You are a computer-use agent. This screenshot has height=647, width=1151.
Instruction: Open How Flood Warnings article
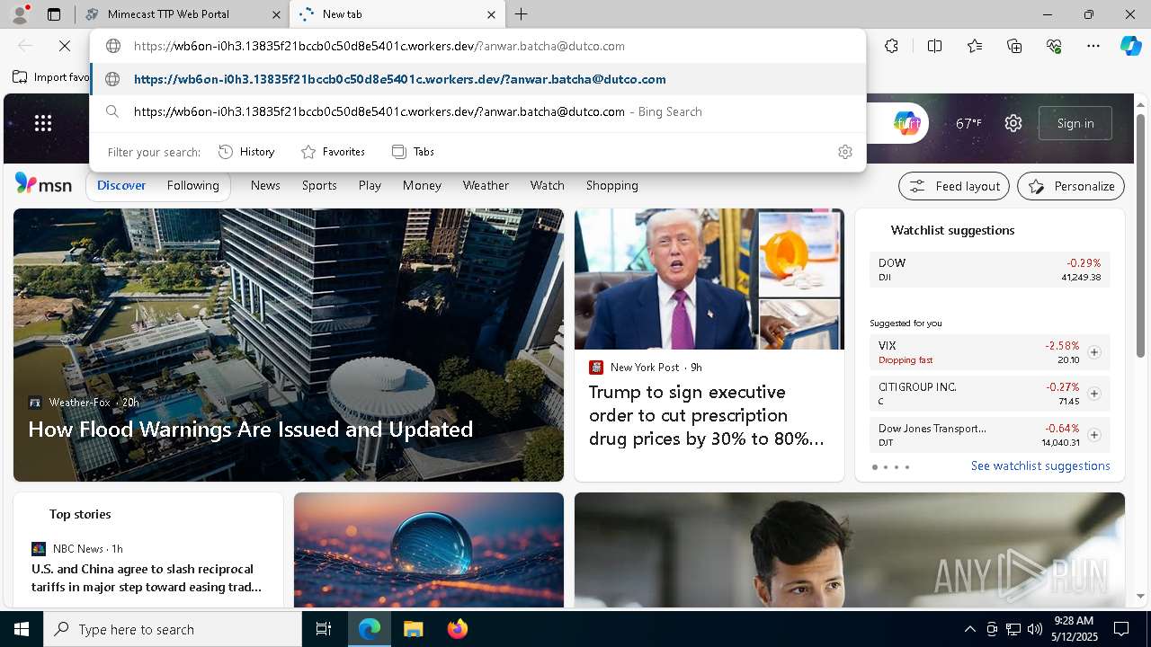[x=250, y=429]
